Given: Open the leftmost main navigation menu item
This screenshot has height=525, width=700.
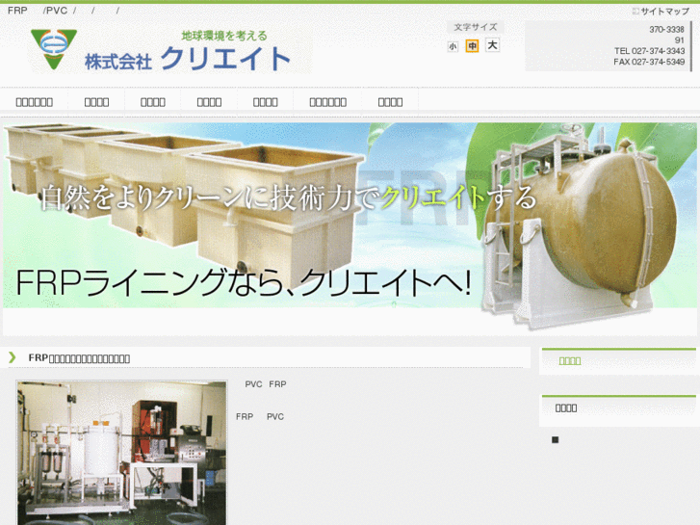Looking at the screenshot, I should pos(35,102).
